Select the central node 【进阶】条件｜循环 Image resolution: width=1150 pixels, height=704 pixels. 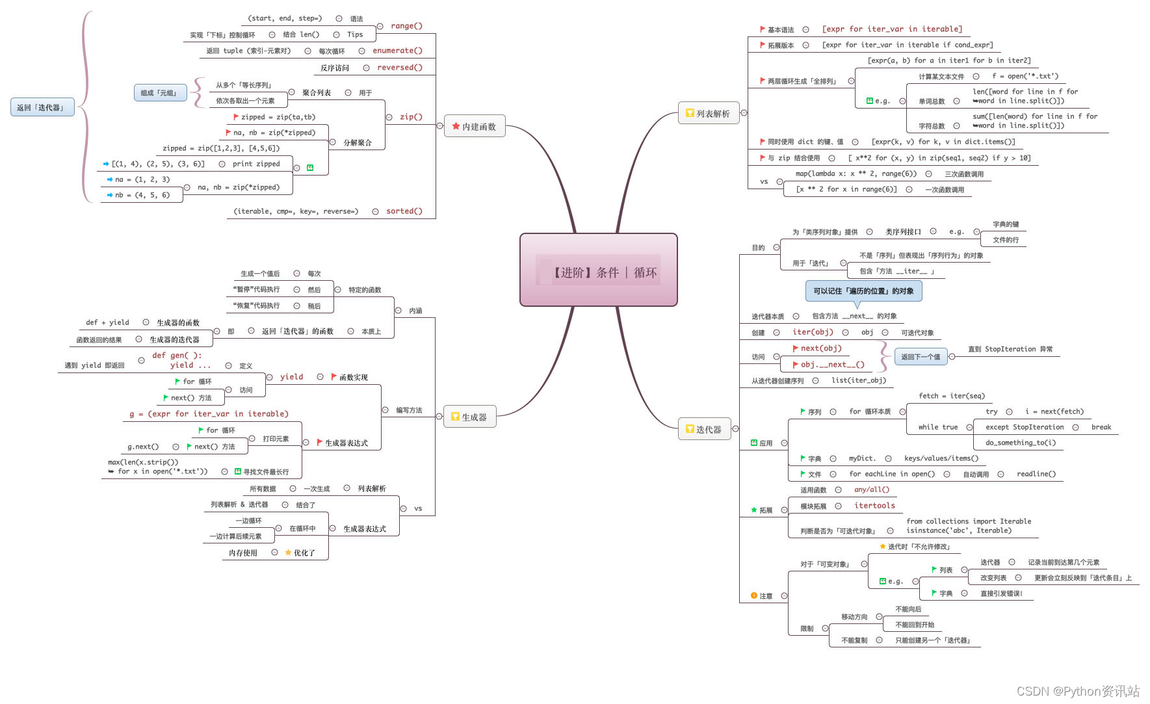coord(599,270)
